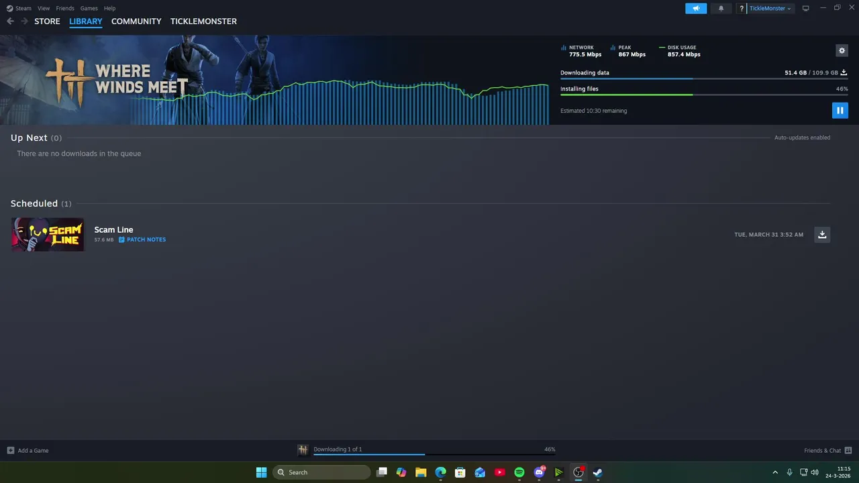The image size is (859, 483).
Task: Click the Downloading 1 of 1 status
Action: point(338,449)
